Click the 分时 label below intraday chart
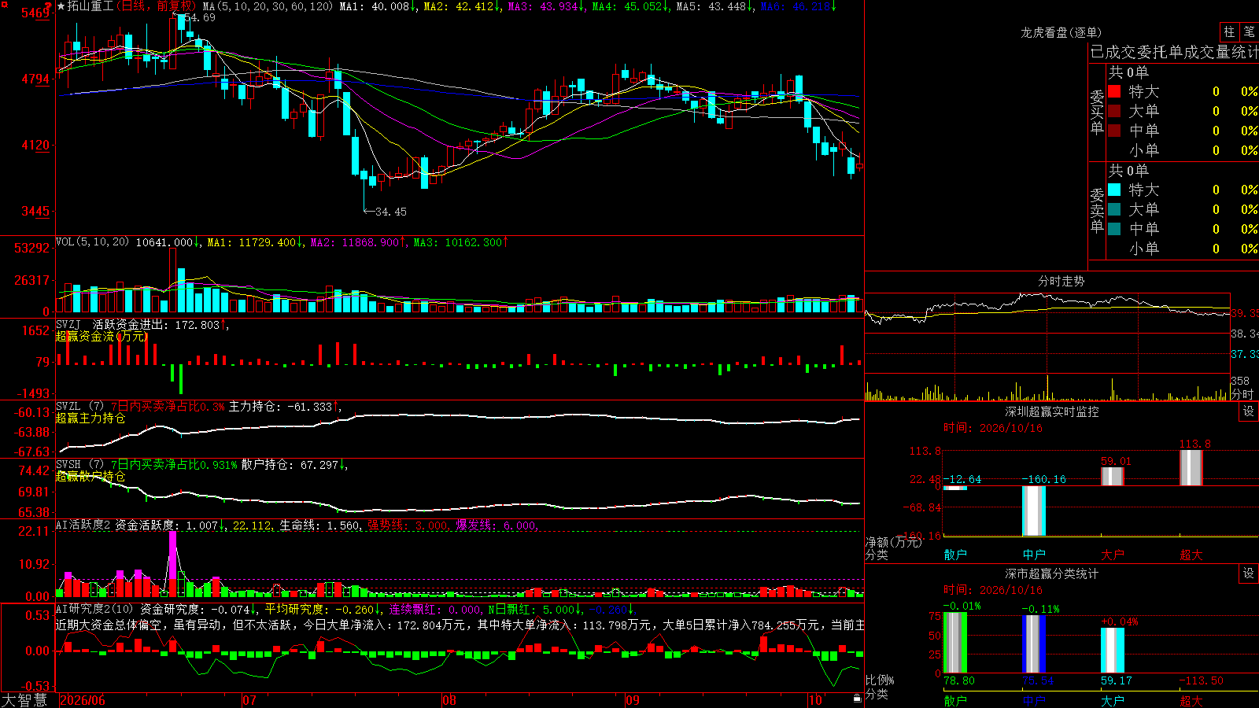Screen dimensions: 1259x708 [x=1242, y=394]
